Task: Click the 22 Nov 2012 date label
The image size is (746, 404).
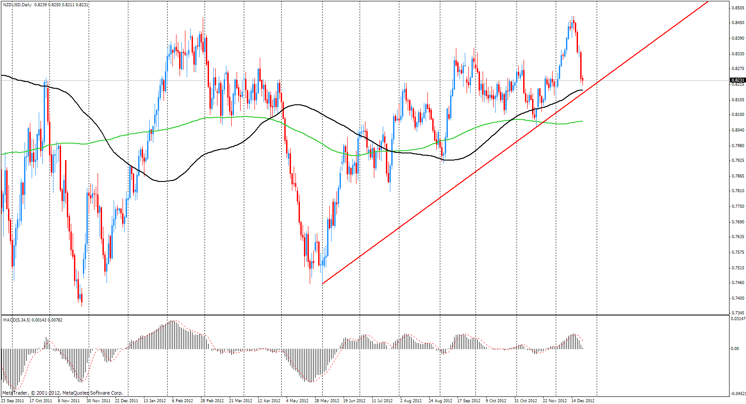Action: pyautogui.click(x=555, y=400)
